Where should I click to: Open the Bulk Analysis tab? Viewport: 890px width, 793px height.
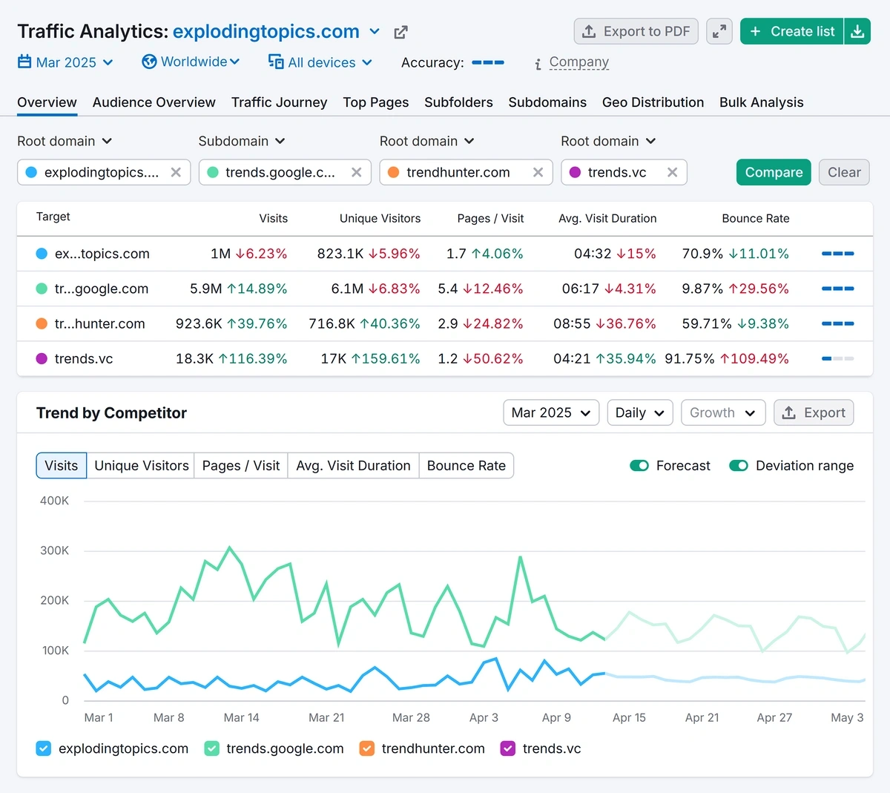[762, 102]
